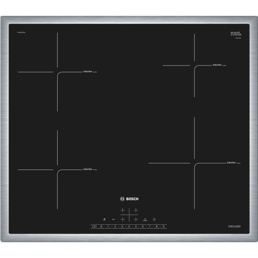
Task: Click the rear-left zone induction label
Action: tap(88, 71)
